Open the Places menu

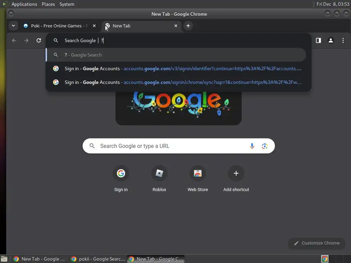[48, 4]
